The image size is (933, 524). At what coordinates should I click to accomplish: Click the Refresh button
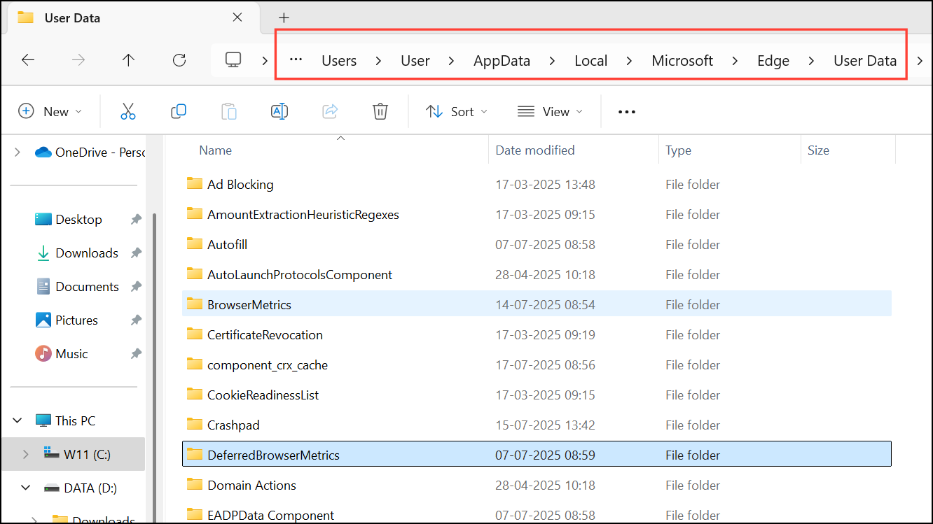pos(179,60)
